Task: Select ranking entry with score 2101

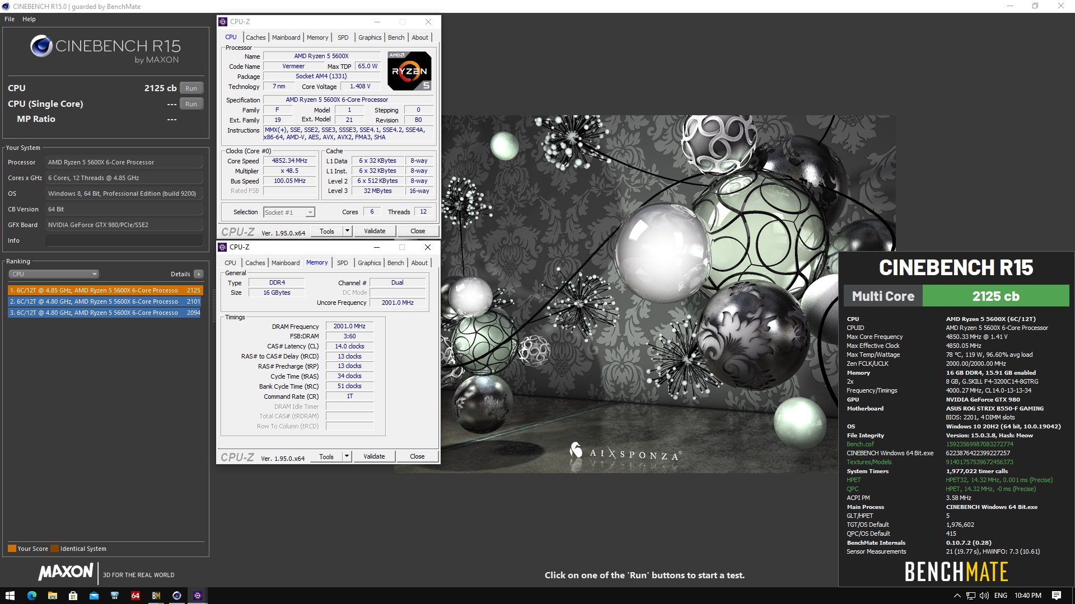Action: coord(105,301)
